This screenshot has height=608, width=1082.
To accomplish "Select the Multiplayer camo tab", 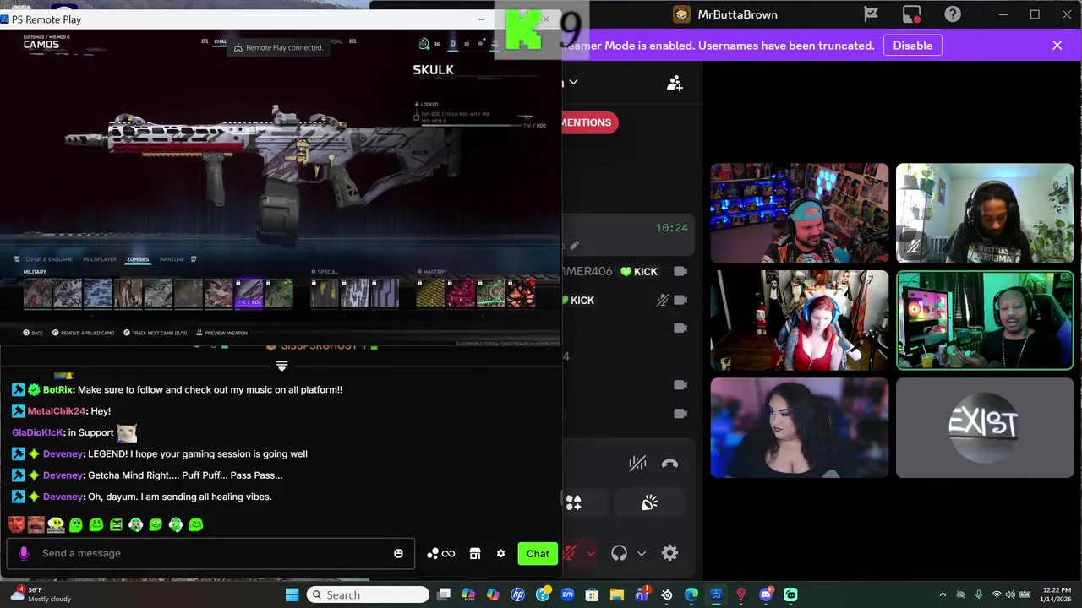I will [100, 259].
